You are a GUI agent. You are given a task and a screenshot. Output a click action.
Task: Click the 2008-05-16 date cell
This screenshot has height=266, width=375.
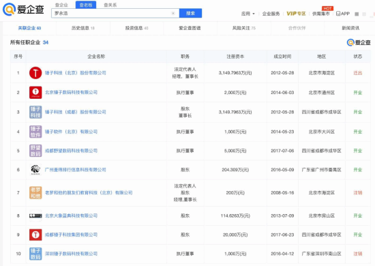click(x=282, y=192)
